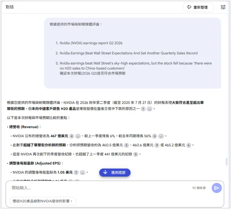Expand extra citations after 1.05 美元
This screenshot has width=231, height=209.
(x=82, y=173)
